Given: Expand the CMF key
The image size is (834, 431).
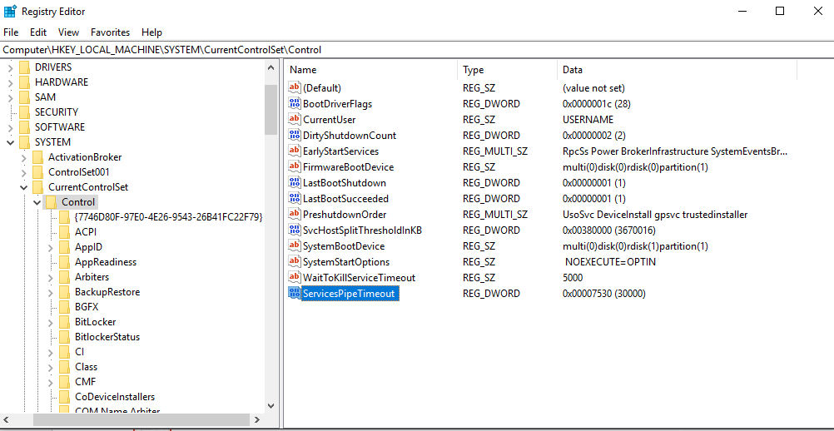Looking at the screenshot, I should tap(51, 382).
